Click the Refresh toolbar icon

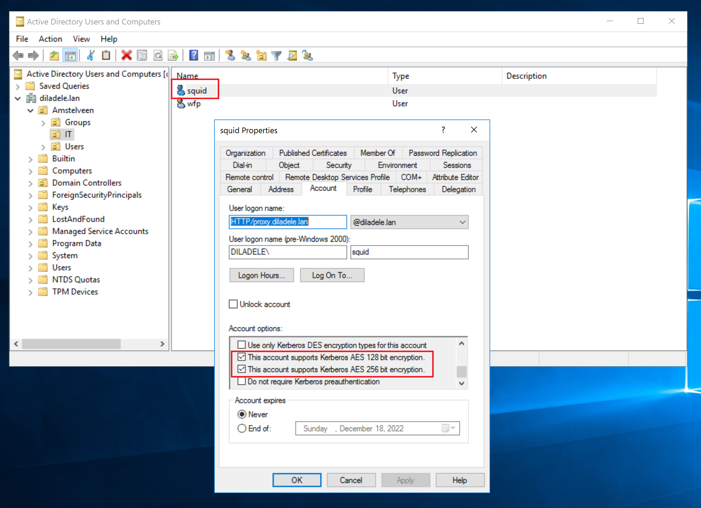158,56
